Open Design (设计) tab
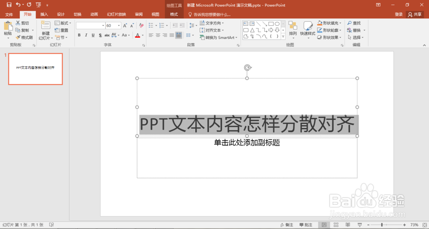Viewport: 429px width, 229px height. (x=61, y=15)
